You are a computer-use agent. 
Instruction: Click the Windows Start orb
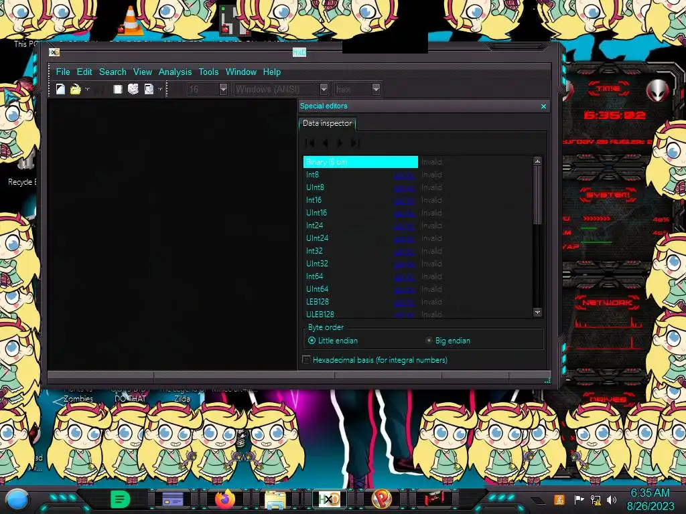pyautogui.click(x=17, y=499)
